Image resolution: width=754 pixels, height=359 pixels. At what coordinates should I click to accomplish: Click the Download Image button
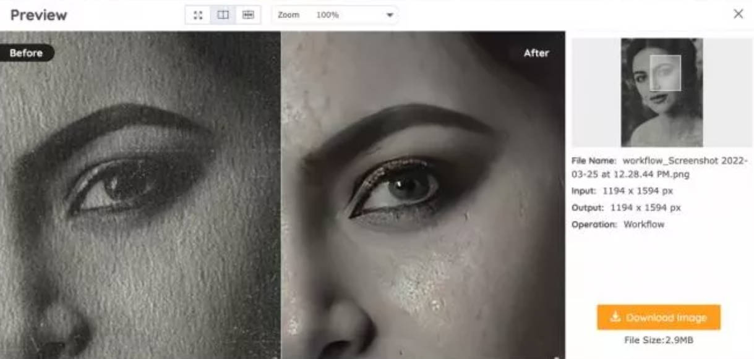(x=658, y=317)
